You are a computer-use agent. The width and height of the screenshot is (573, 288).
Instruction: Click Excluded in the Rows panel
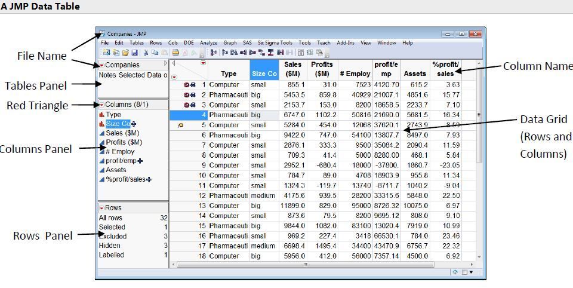click(113, 237)
